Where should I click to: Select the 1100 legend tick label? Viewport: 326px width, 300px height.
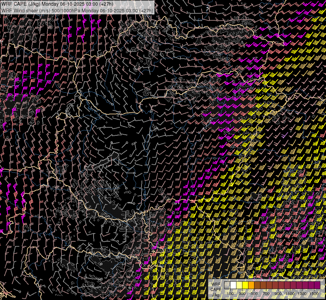[290, 294]
